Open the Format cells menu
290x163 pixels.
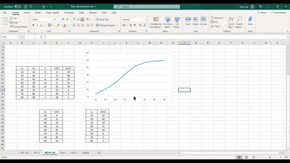203,22
